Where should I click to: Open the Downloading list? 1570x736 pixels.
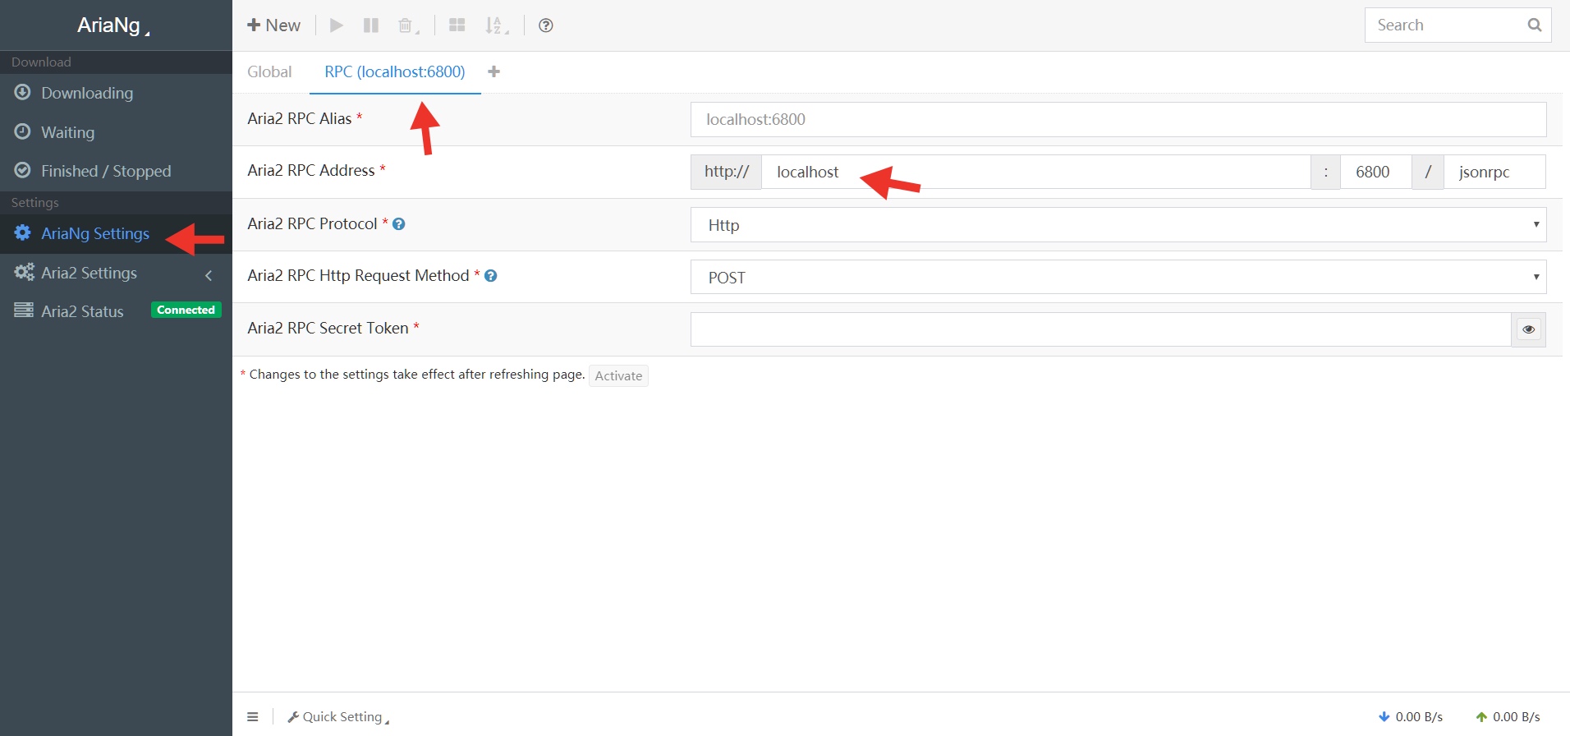(116, 93)
